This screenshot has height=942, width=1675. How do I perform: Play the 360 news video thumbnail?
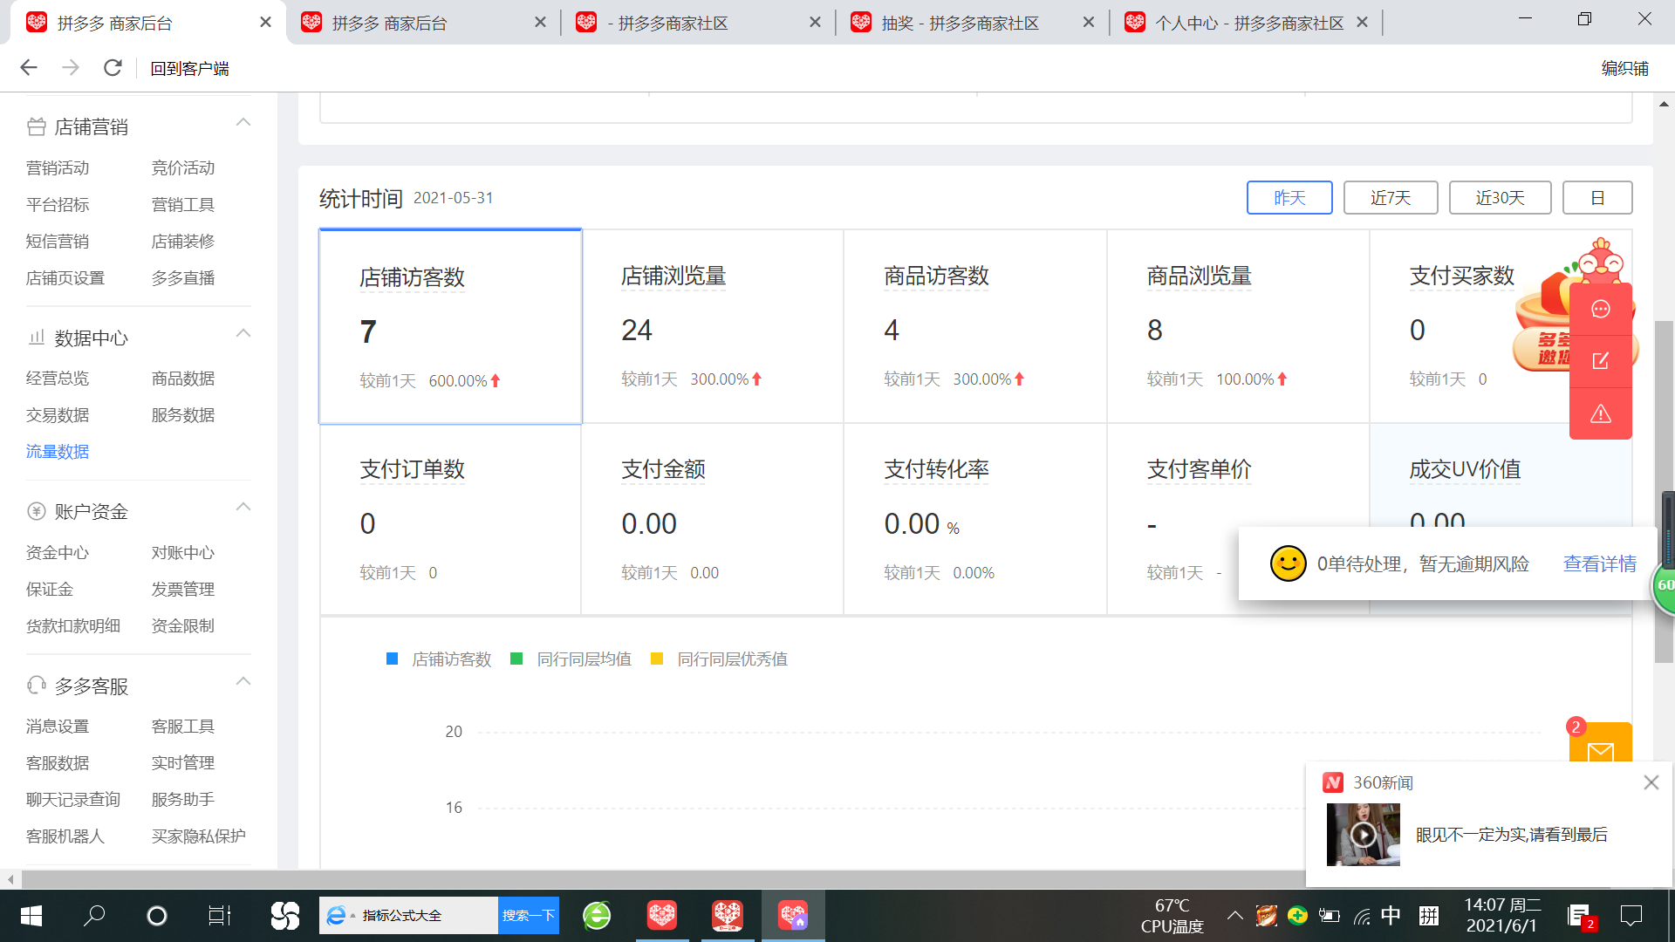[1363, 835]
